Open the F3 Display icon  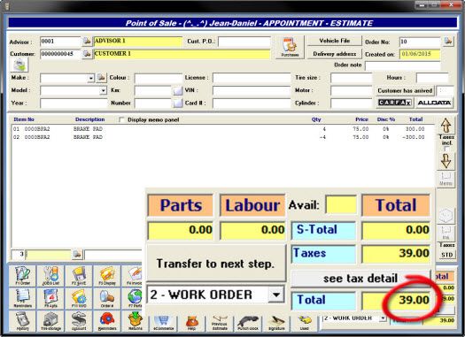pos(107,276)
